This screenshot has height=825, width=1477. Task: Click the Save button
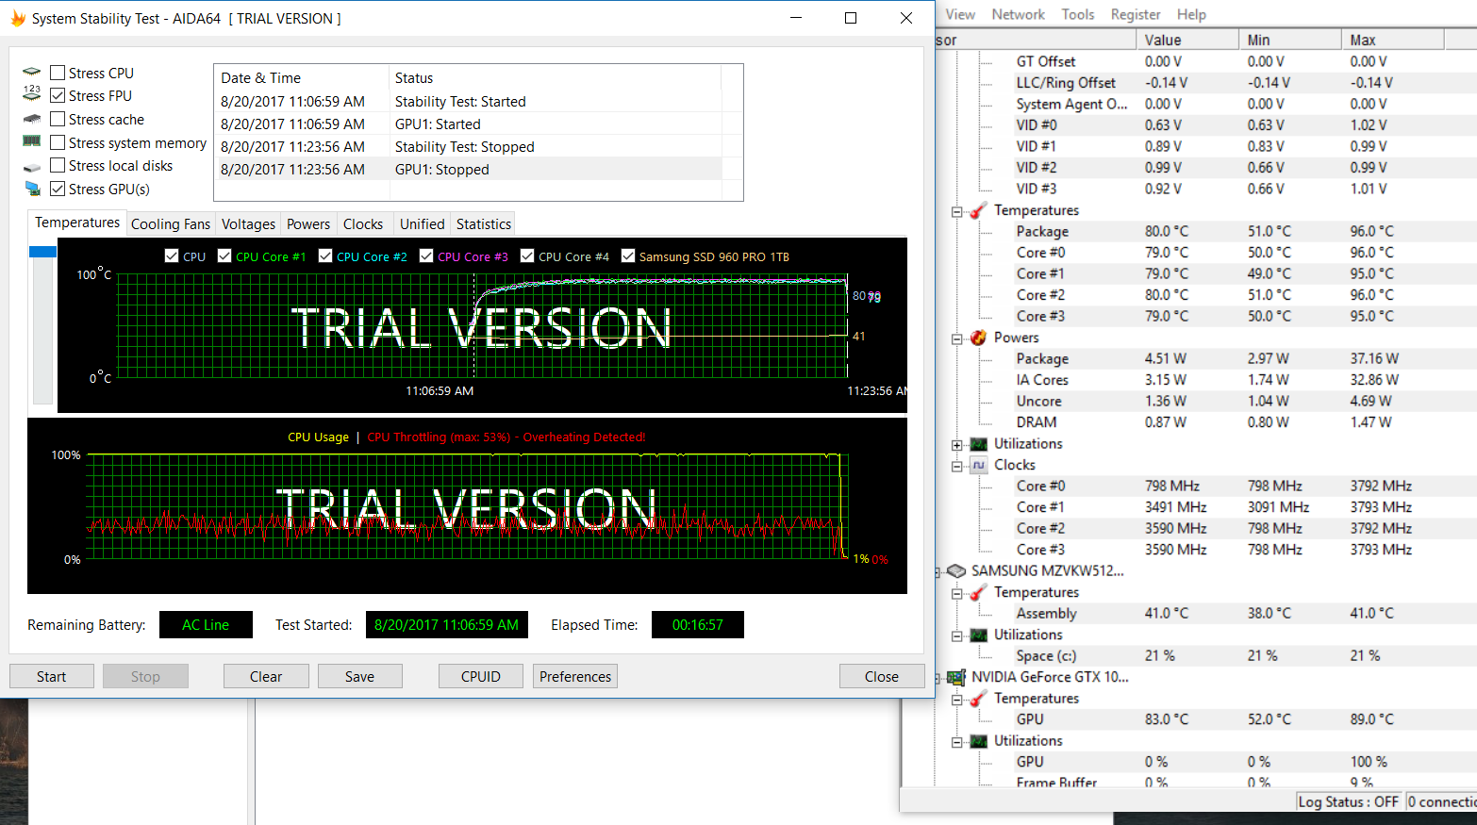(x=359, y=676)
